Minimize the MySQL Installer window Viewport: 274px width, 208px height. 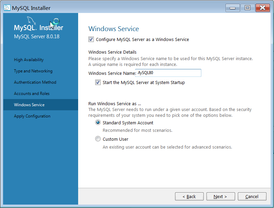[232, 8]
